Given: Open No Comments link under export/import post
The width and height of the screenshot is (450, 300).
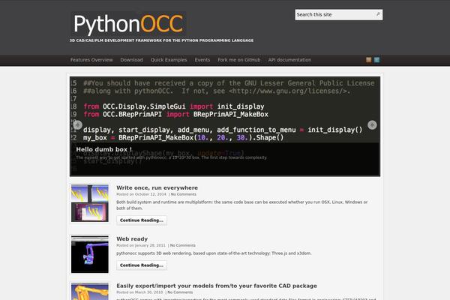Looking at the screenshot, I should 180,292.
